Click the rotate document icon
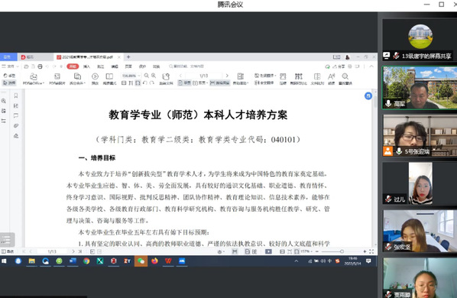 (166, 79)
